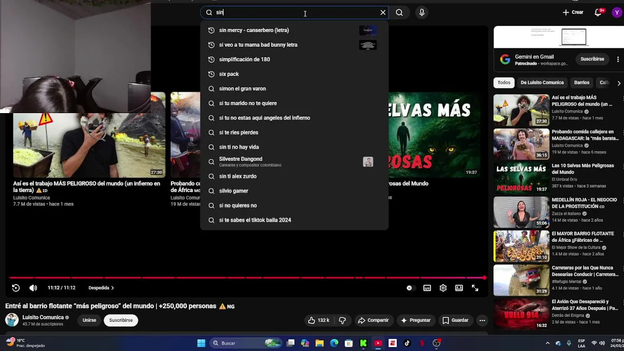Seek on the red video progress bar
This screenshot has width=624, height=351.
(246, 278)
